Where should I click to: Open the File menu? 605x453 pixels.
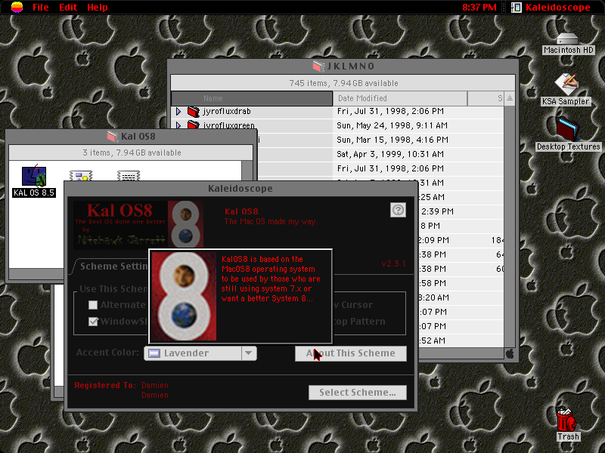41,7
